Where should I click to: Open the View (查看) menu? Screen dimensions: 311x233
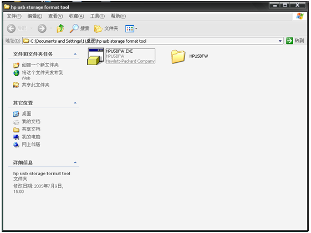(55, 16)
